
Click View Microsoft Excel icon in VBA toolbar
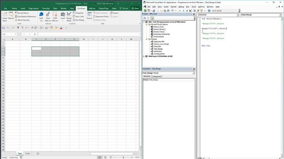[x=145, y=11]
